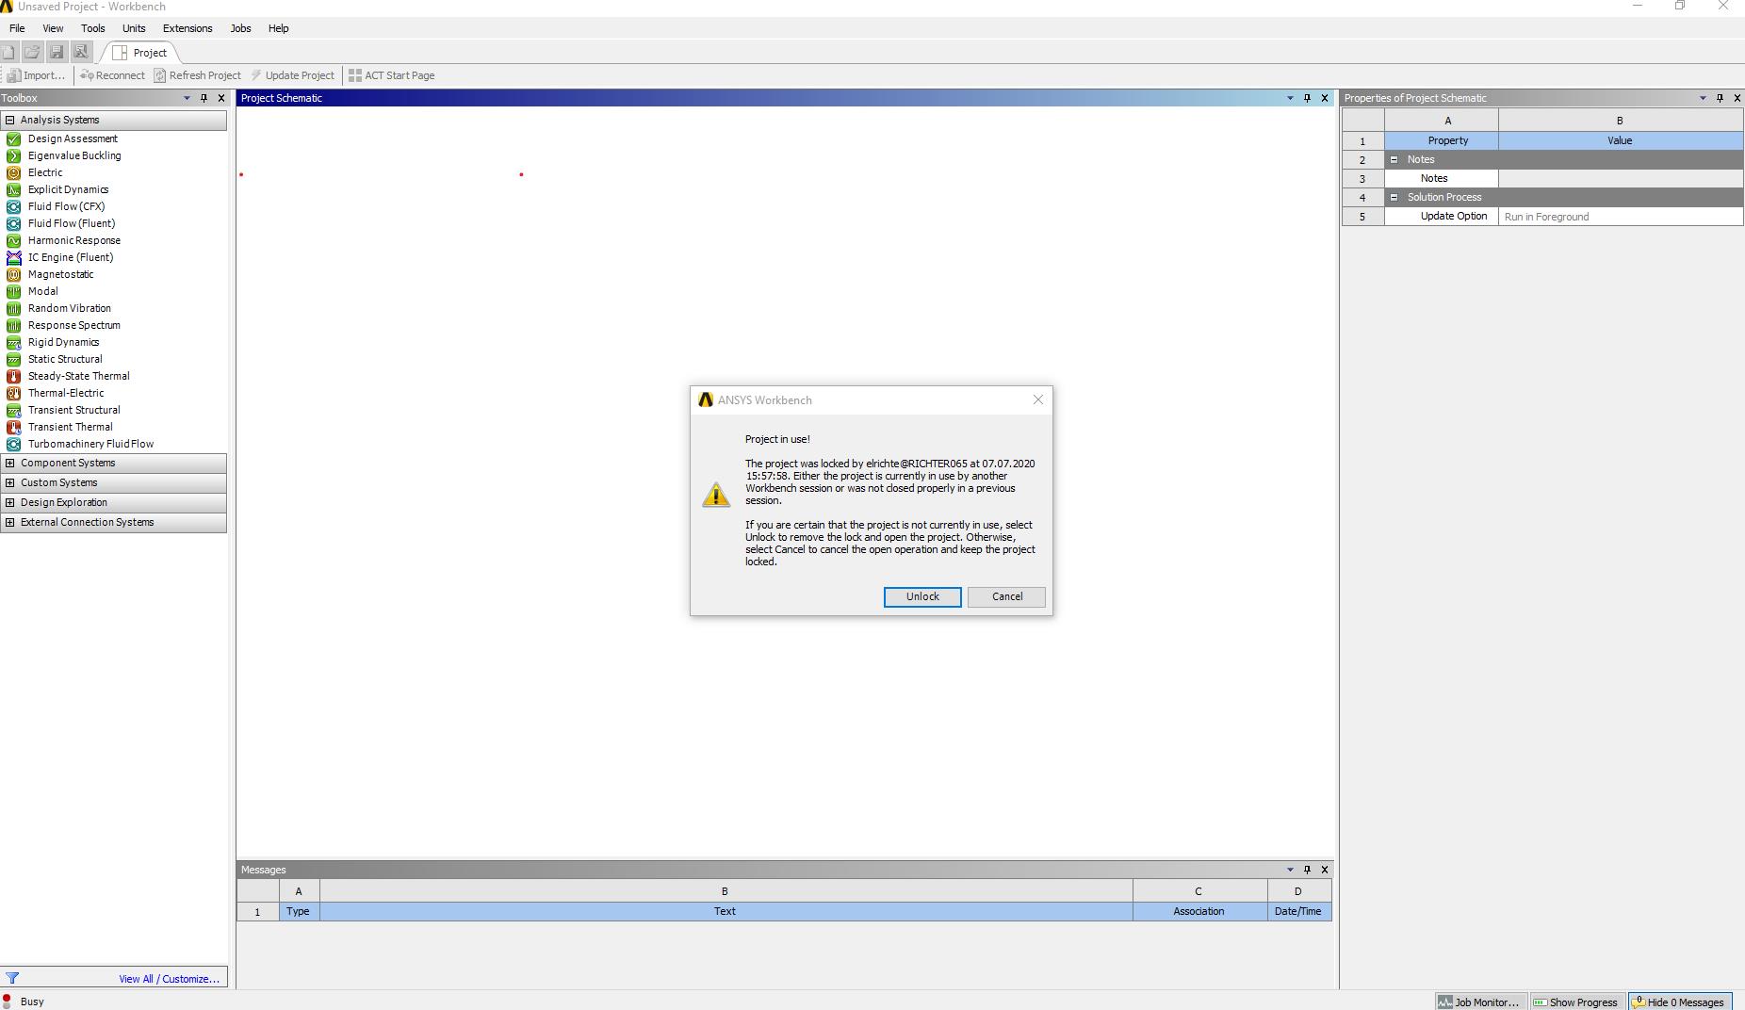The image size is (1745, 1010).
Task: Choose Harmonic Response system
Action: coord(73,240)
